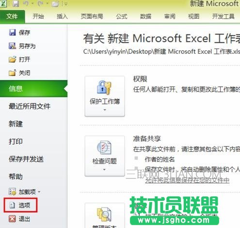This screenshot has height=228, width=240.
Task: Click the 另存为 icon in sidebar
Action: point(12,46)
